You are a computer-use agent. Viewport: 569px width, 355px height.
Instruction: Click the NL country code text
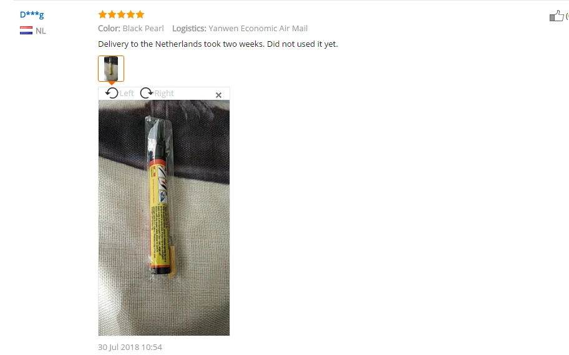(41, 31)
